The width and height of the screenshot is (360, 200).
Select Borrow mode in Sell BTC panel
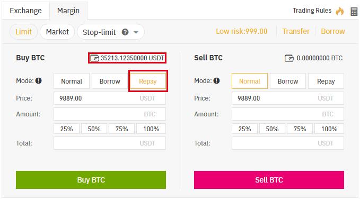coord(288,81)
